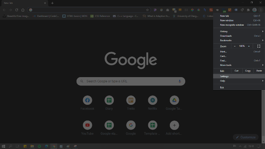265x149 pixels.
Task: Open Beautiful Free Images bookmark
Action: click(16, 16)
